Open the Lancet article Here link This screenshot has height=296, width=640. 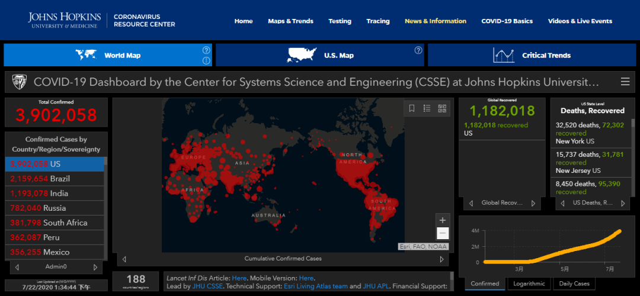239,278
